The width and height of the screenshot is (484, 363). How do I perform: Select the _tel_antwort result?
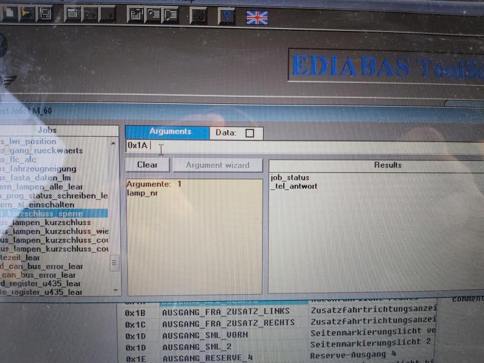[x=294, y=186]
